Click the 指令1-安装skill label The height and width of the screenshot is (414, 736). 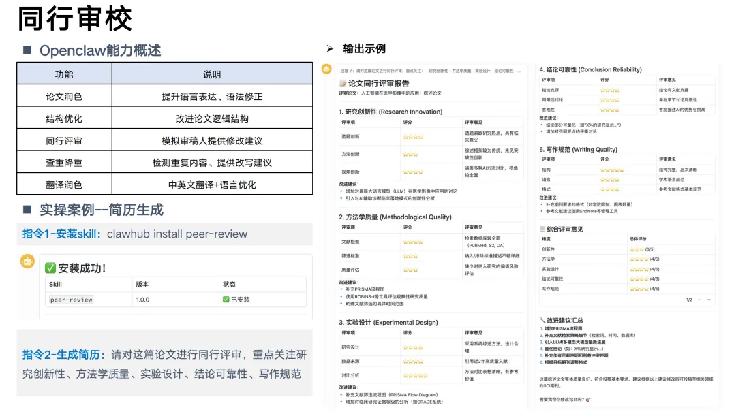pyautogui.click(x=61, y=234)
